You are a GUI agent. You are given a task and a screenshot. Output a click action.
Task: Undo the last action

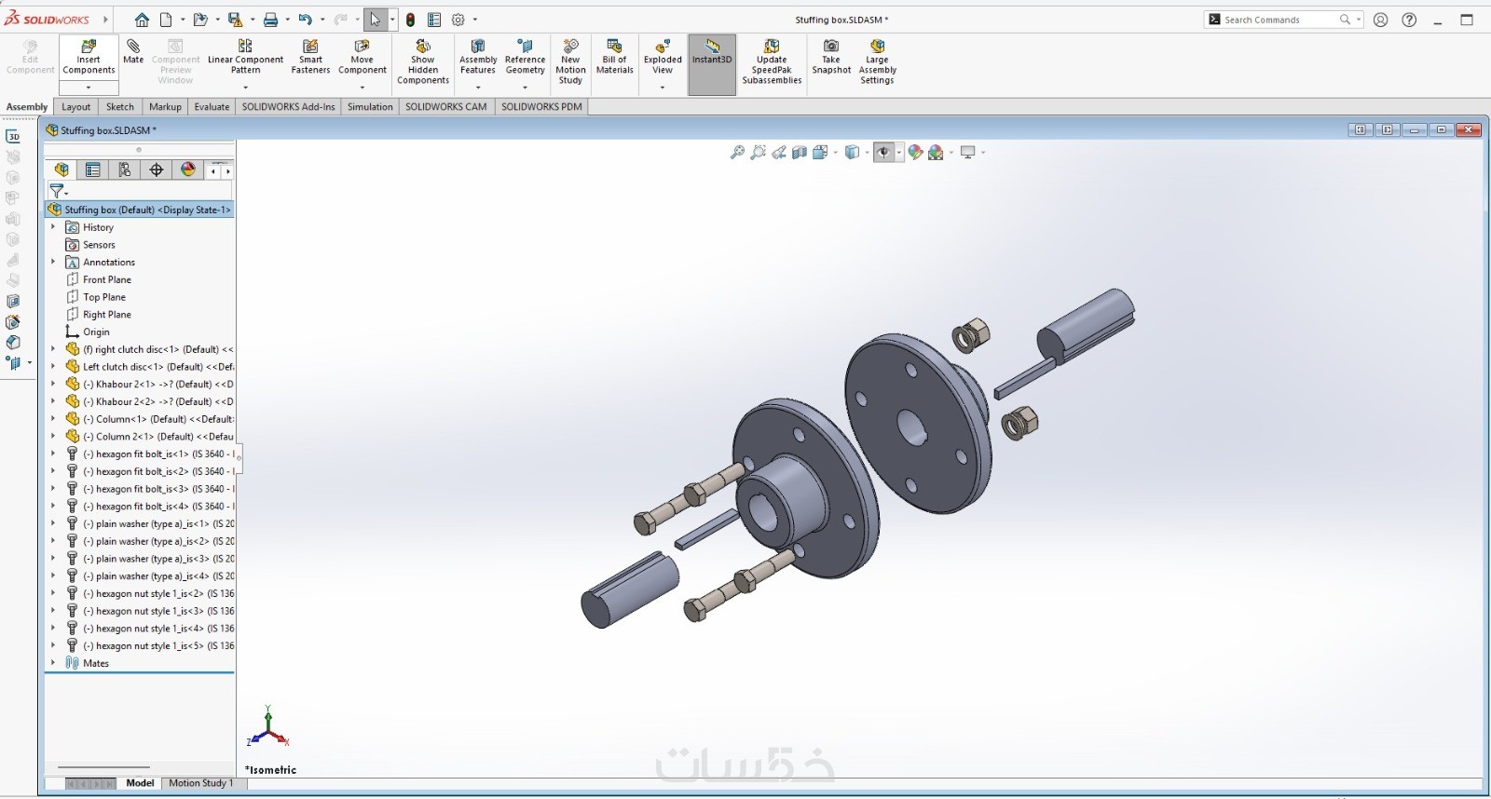(305, 20)
